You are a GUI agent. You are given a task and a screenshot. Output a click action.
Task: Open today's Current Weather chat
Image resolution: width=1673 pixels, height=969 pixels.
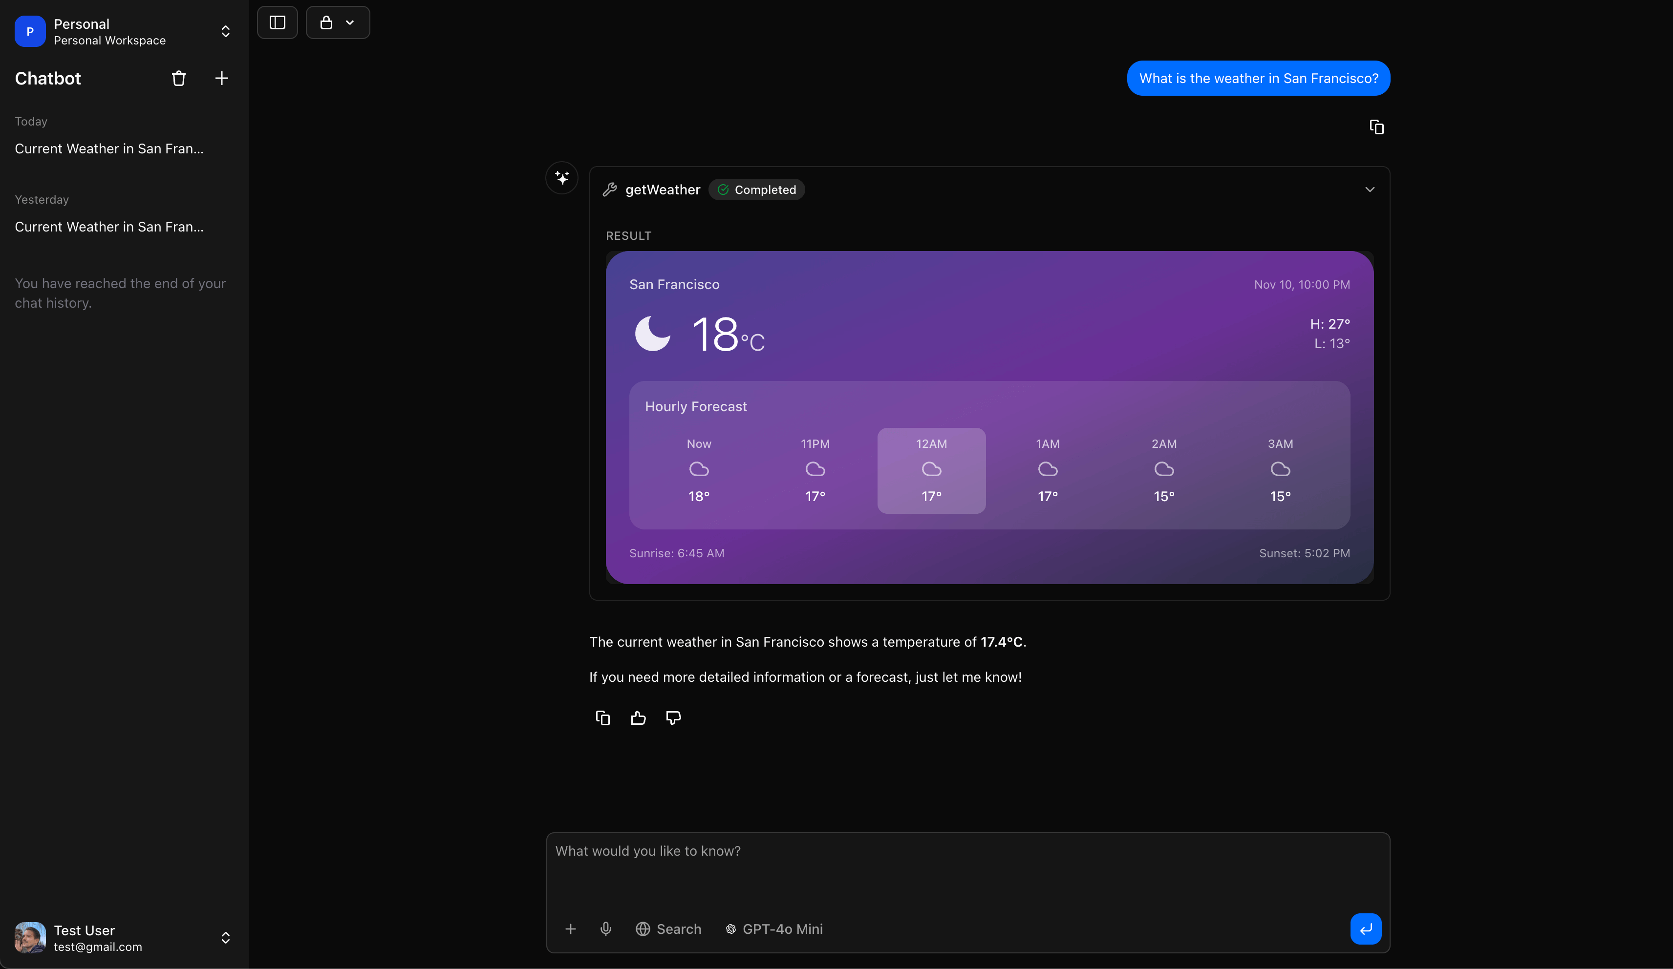[109, 148]
